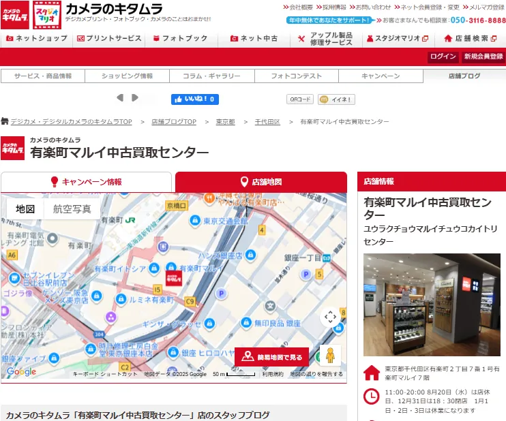The width and height of the screenshot is (506, 421).
Task: Select 航空写真 map type
Action: (x=72, y=209)
